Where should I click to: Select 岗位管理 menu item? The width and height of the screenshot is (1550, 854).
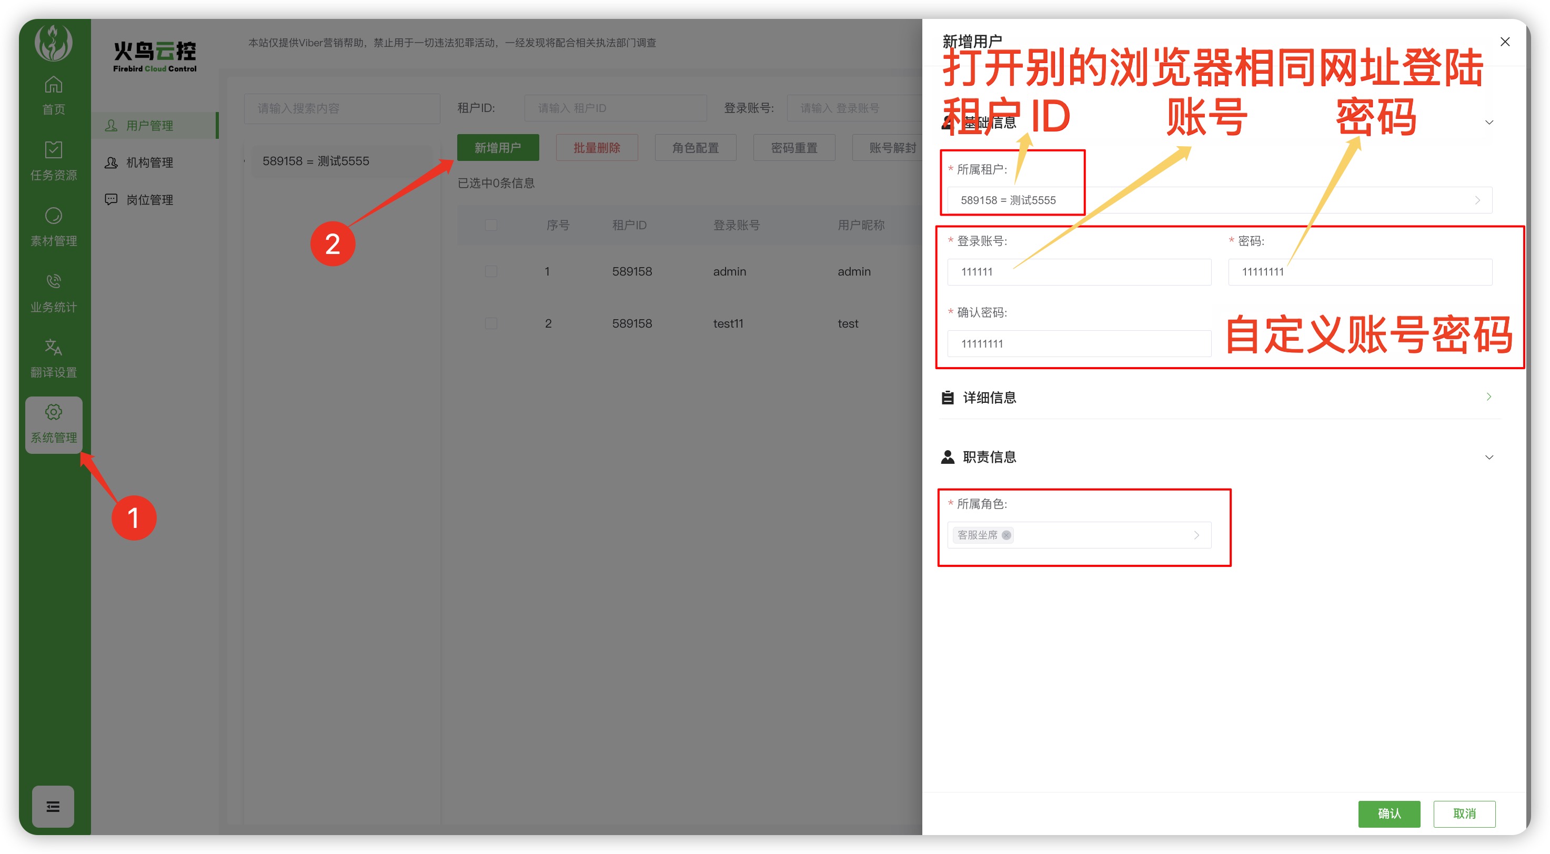[x=149, y=200]
